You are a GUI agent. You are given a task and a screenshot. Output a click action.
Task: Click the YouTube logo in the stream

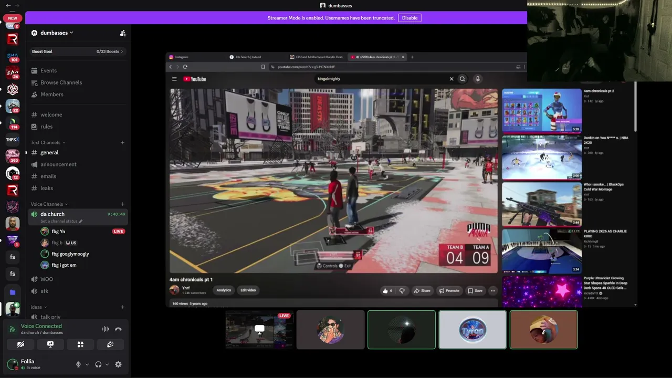195,79
